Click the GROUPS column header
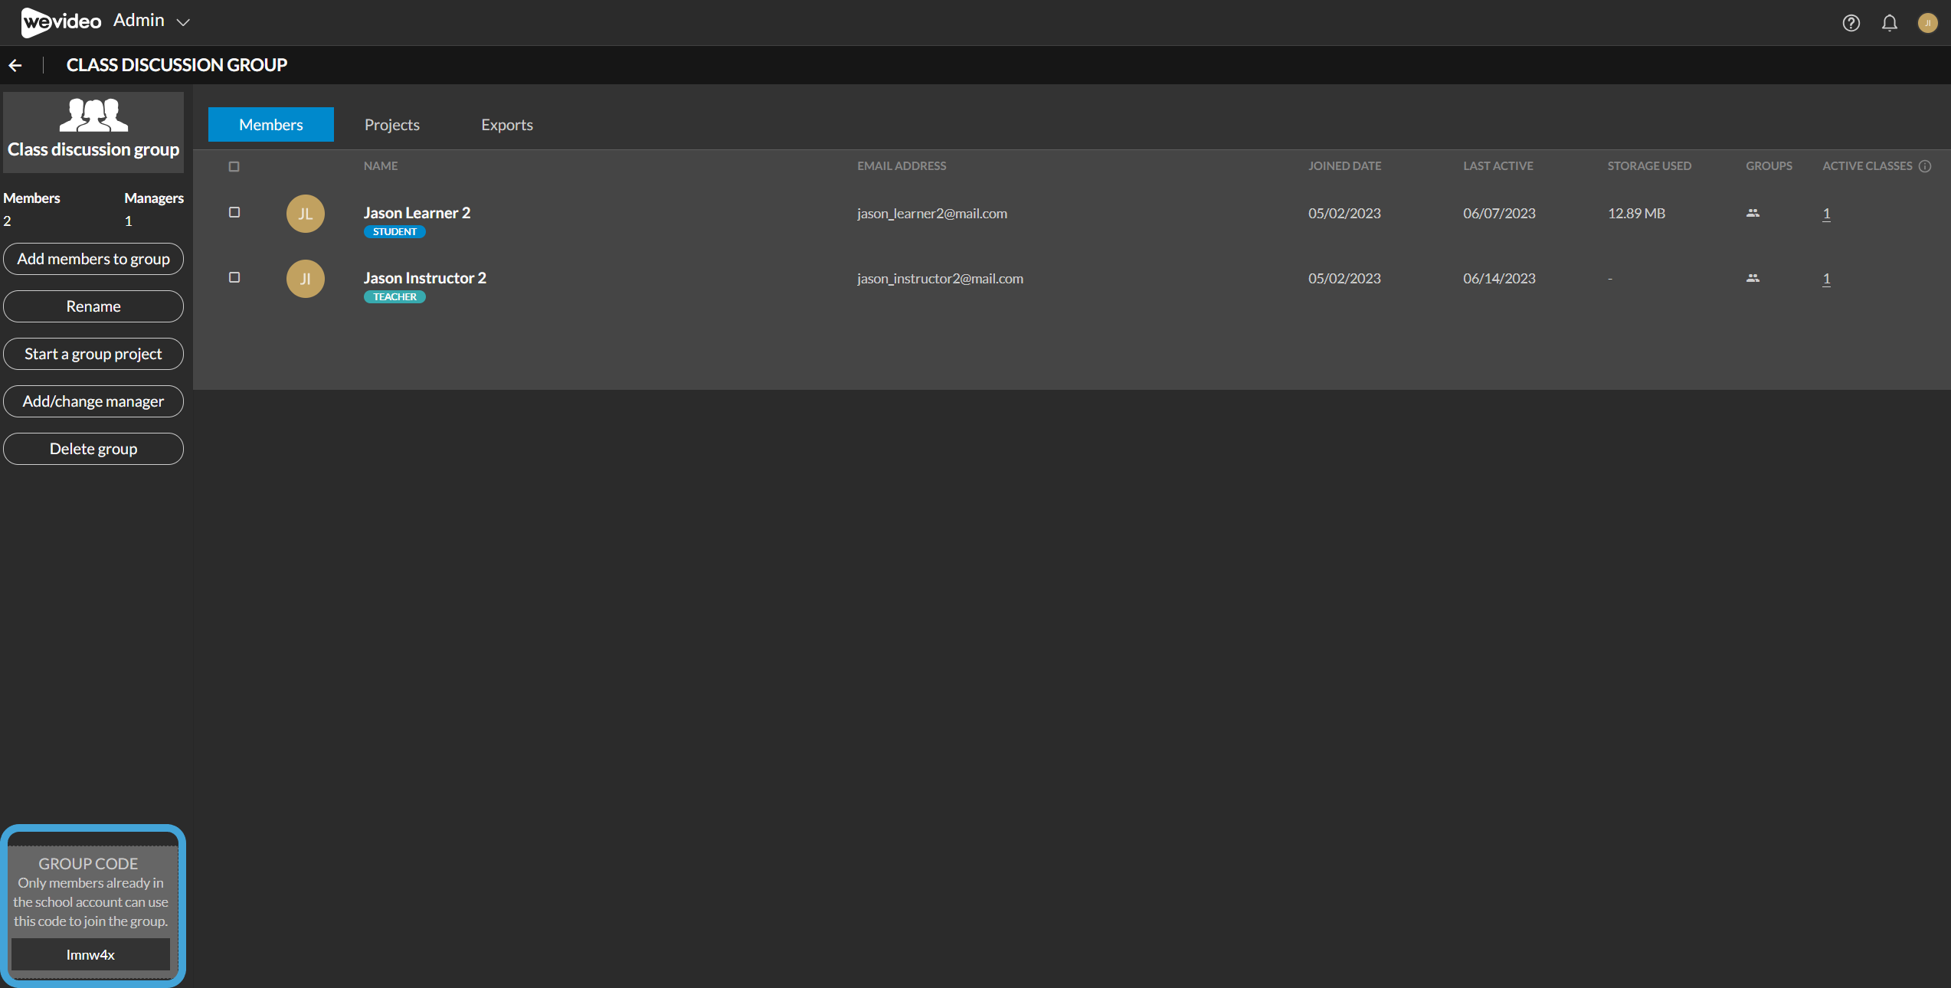Screen dimensions: 1951x988 [x=1769, y=166]
